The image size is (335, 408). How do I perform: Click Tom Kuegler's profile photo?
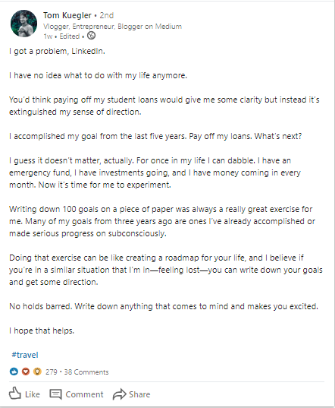pos(23,24)
